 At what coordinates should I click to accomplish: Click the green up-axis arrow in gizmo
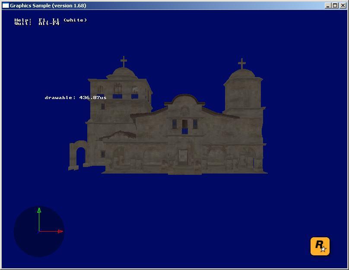click(39, 220)
